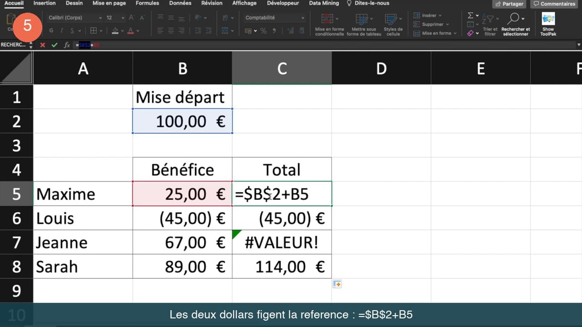This screenshot has height=327, width=582.
Task: Center text horizontally
Action: (172, 31)
